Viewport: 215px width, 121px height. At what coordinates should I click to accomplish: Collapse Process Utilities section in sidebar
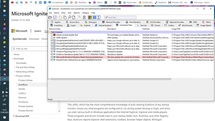[x=15, y=76]
